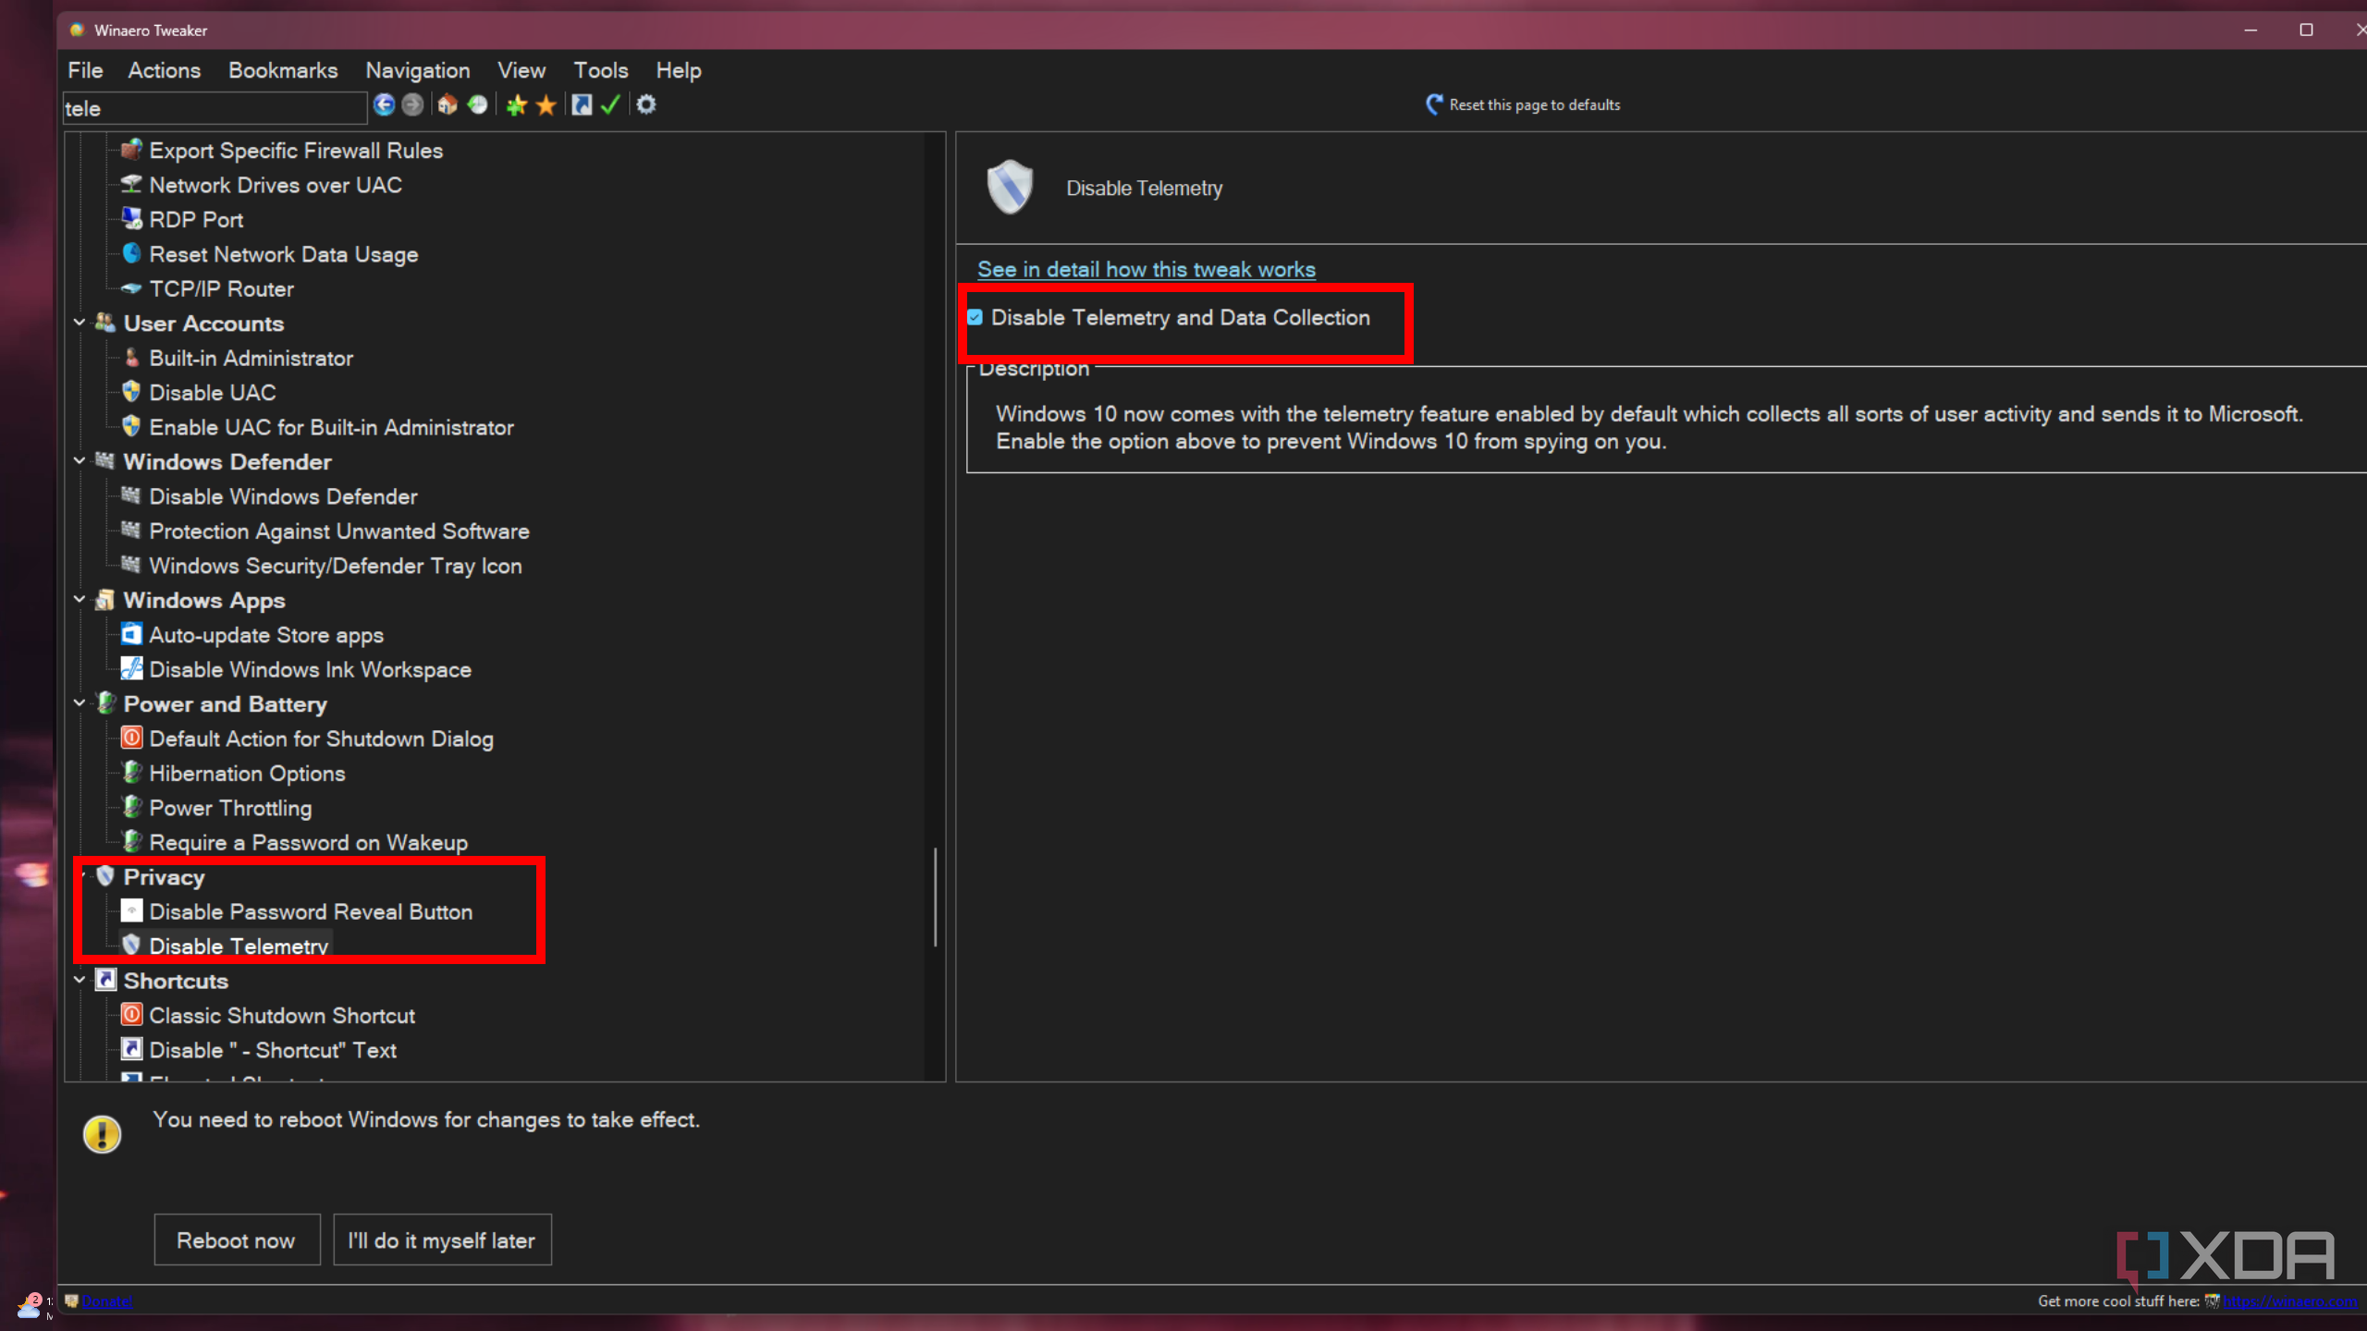Viewport: 2367px width, 1331px height.
Task: Open bookmarks via the orange star icon
Action: (x=546, y=105)
